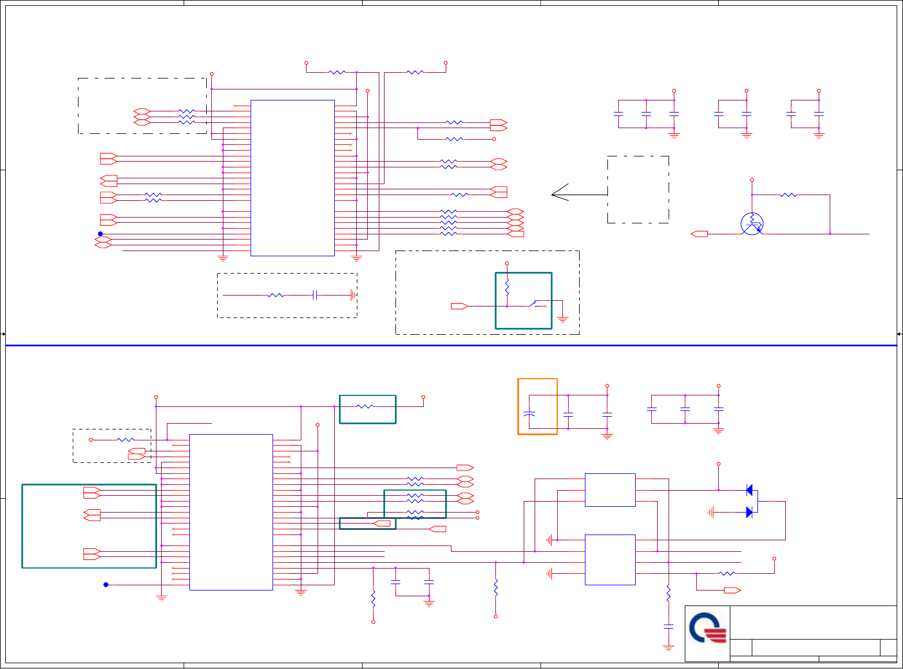
Task: Click the port symbol feeding the teal switch box
Action: click(460, 306)
